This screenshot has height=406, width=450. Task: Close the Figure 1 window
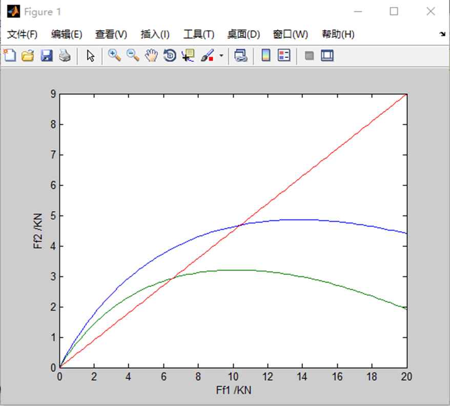pos(431,11)
